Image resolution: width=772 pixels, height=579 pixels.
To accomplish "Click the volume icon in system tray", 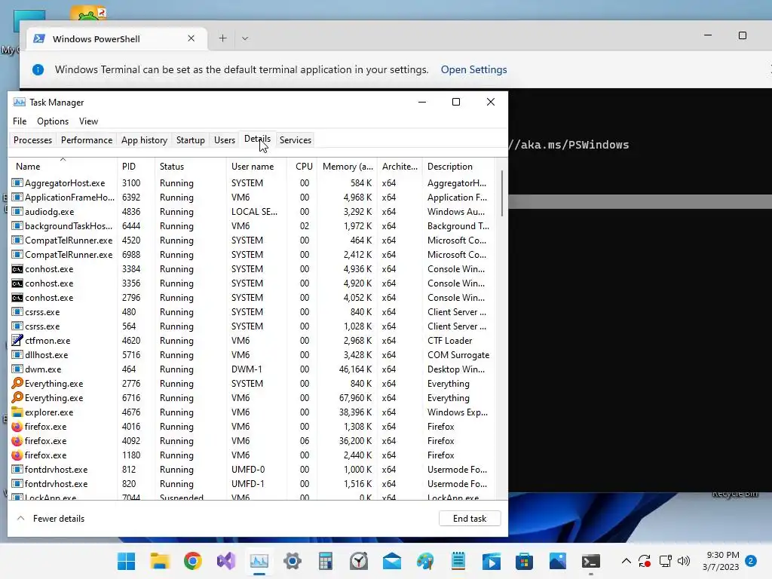I will tap(683, 561).
